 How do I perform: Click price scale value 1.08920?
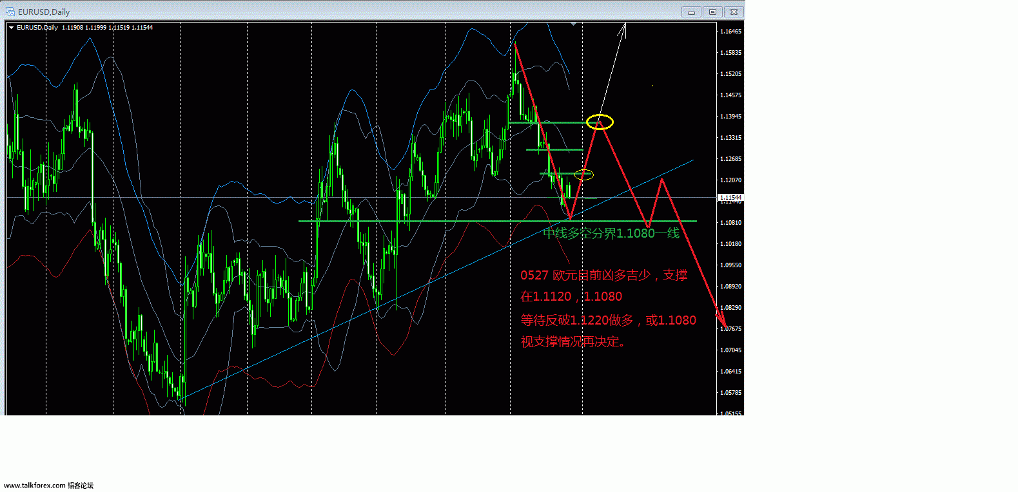coord(730,286)
